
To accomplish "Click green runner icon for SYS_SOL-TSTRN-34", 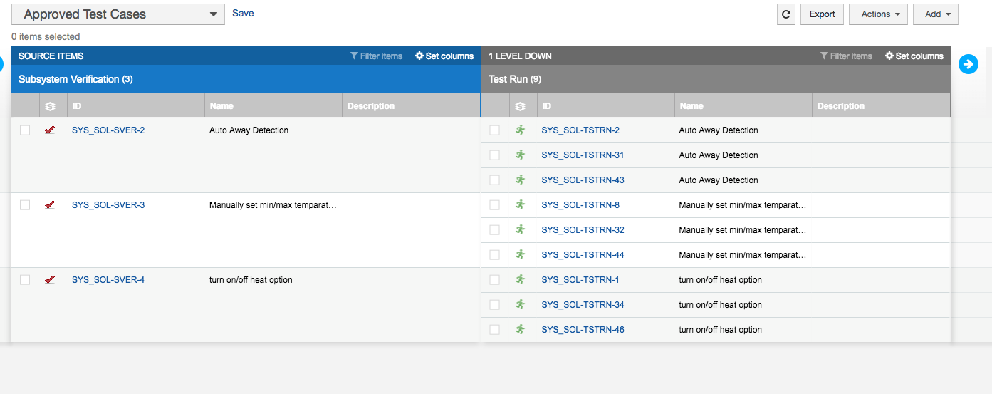I will (x=520, y=304).
